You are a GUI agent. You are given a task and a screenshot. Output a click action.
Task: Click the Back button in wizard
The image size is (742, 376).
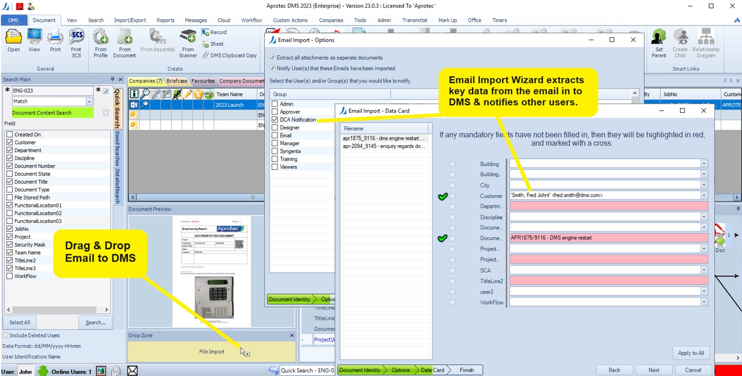(614, 370)
